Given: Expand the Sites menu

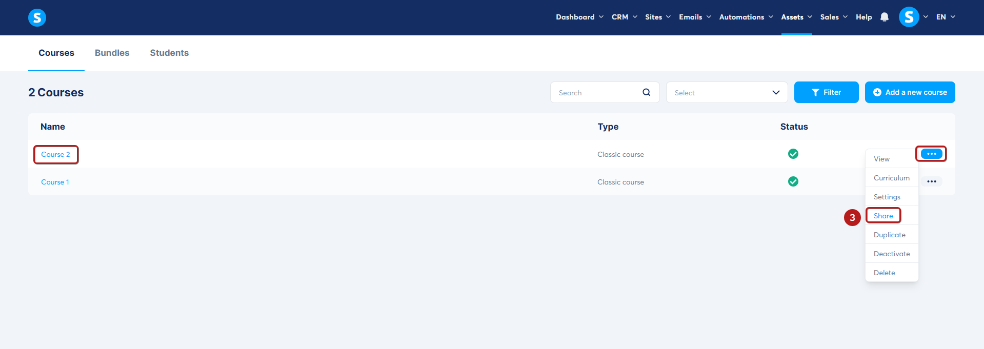Looking at the screenshot, I should [x=658, y=17].
